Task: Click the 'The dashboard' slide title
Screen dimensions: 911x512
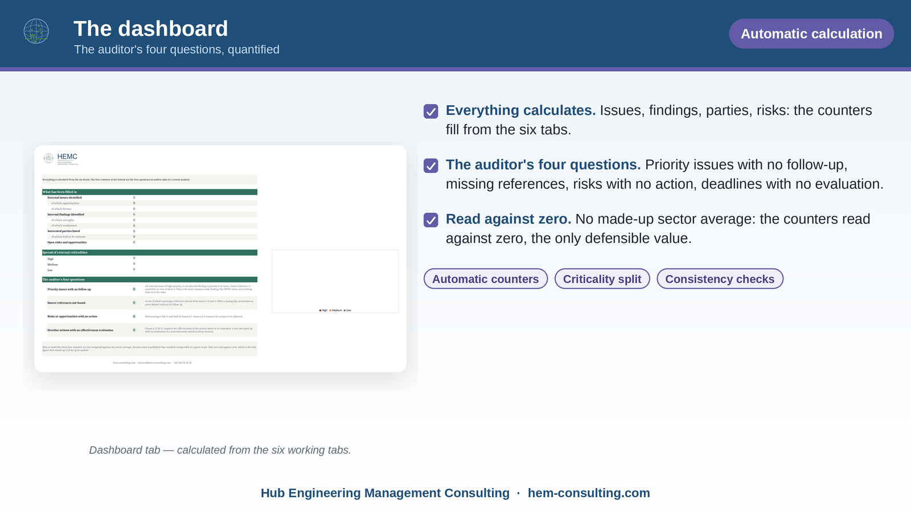Action: pyautogui.click(x=151, y=29)
